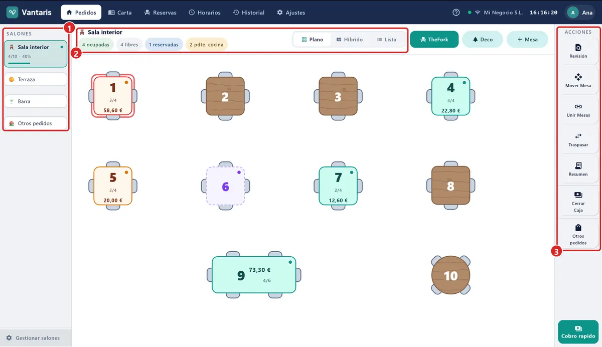Switch to Lista view
Viewport: 602px width, 347px height.
(387, 40)
